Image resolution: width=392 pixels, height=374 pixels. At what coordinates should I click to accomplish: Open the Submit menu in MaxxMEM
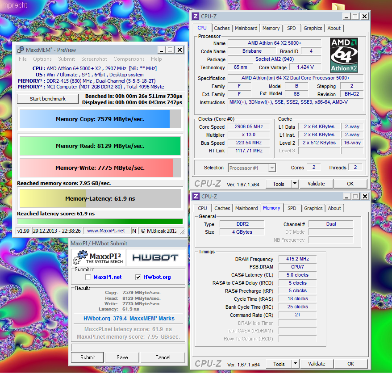[x=67, y=59]
